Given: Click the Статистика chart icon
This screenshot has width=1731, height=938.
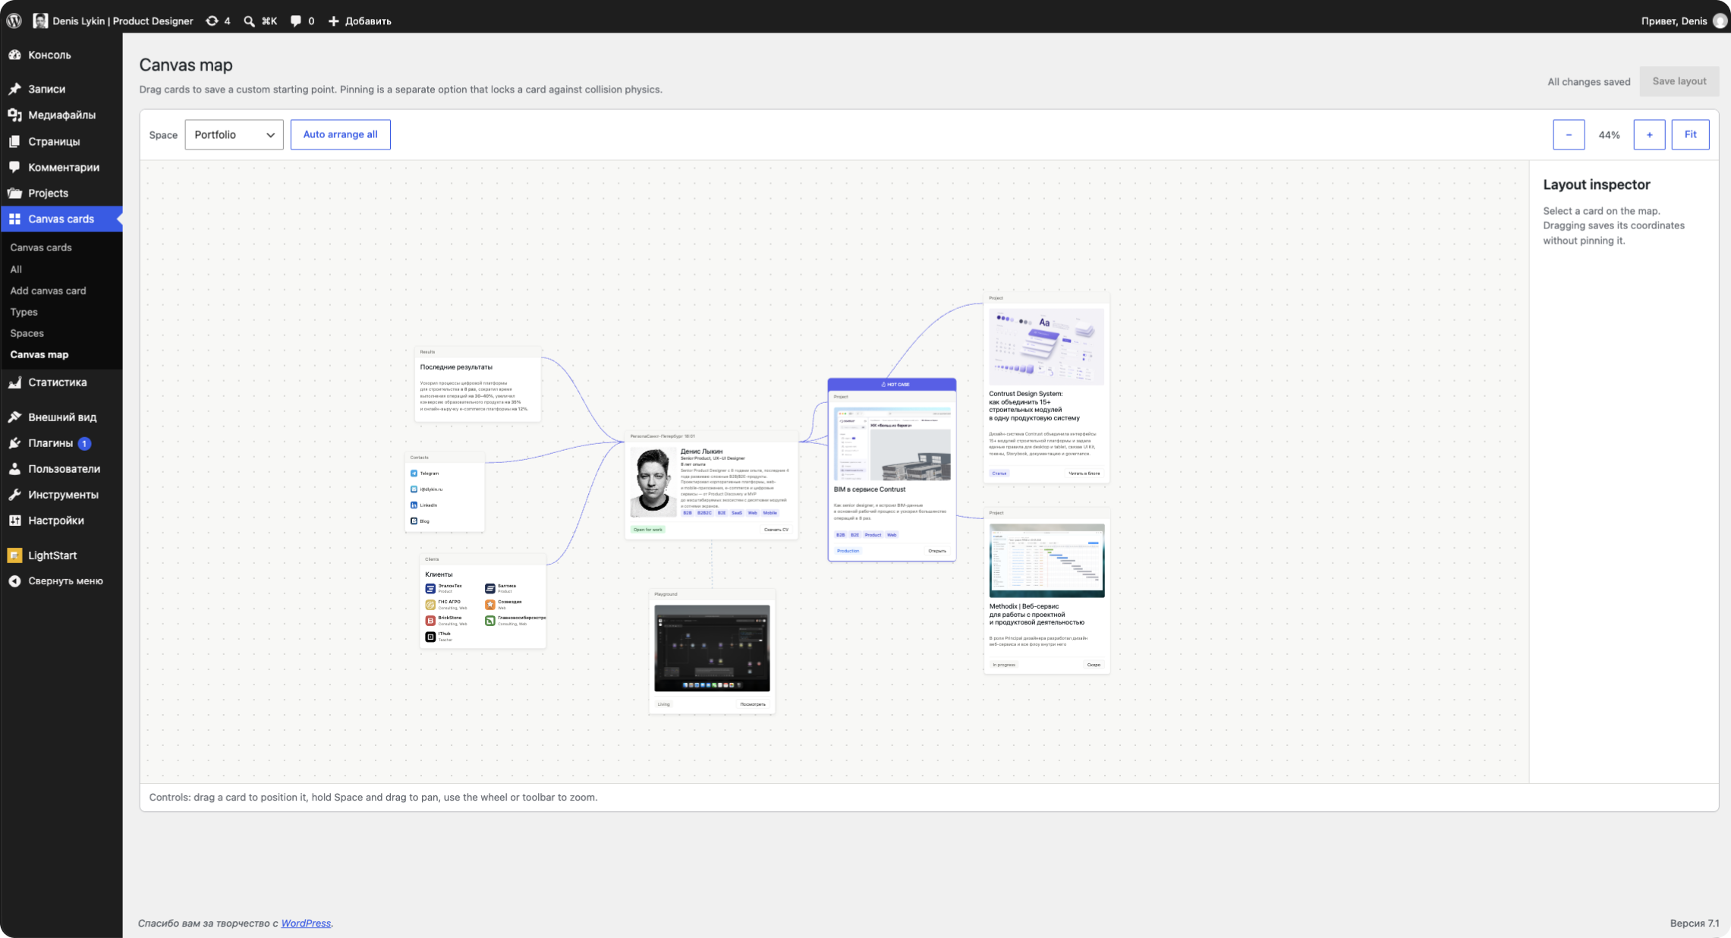Looking at the screenshot, I should 14,382.
